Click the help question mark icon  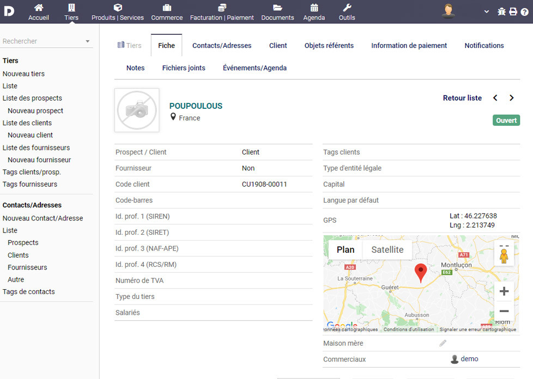pos(524,11)
